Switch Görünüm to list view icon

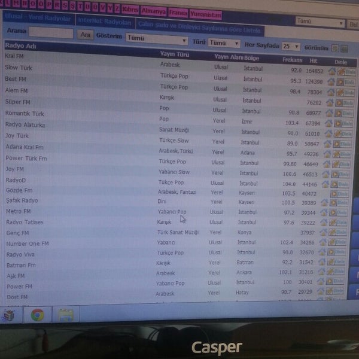(x=335, y=48)
